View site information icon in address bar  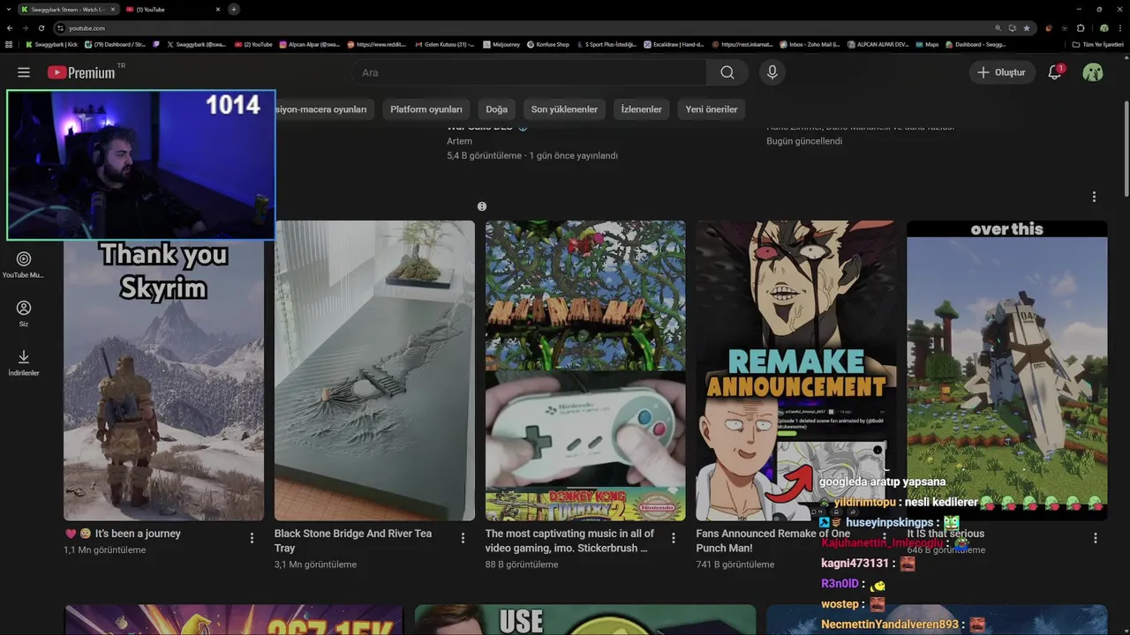click(60, 27)
